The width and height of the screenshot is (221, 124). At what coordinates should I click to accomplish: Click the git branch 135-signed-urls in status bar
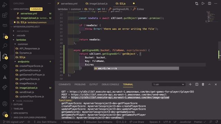(14, 122)
